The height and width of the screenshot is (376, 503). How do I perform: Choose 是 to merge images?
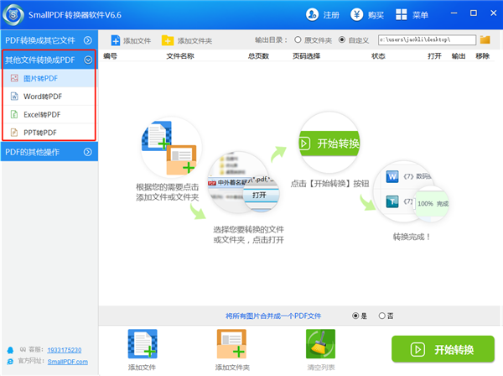tap(355, 316)
